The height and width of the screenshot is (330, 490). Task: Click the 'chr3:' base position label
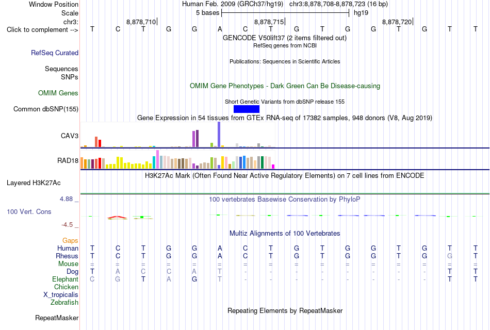pyautogui.click(x=71, y=22)
